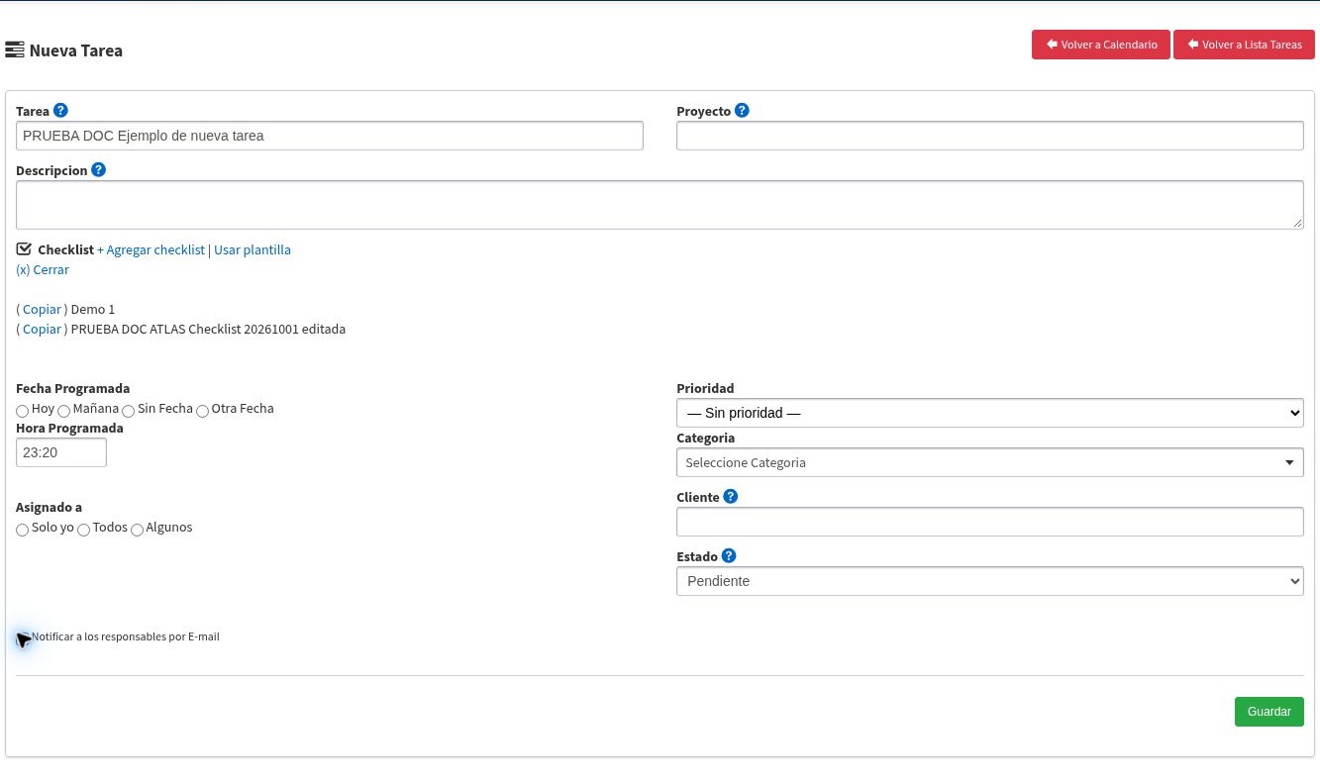The height and width of the screenshot is (782, 1320).
Task: Click the help icon next to Tarea
Action: click(61, 111)
